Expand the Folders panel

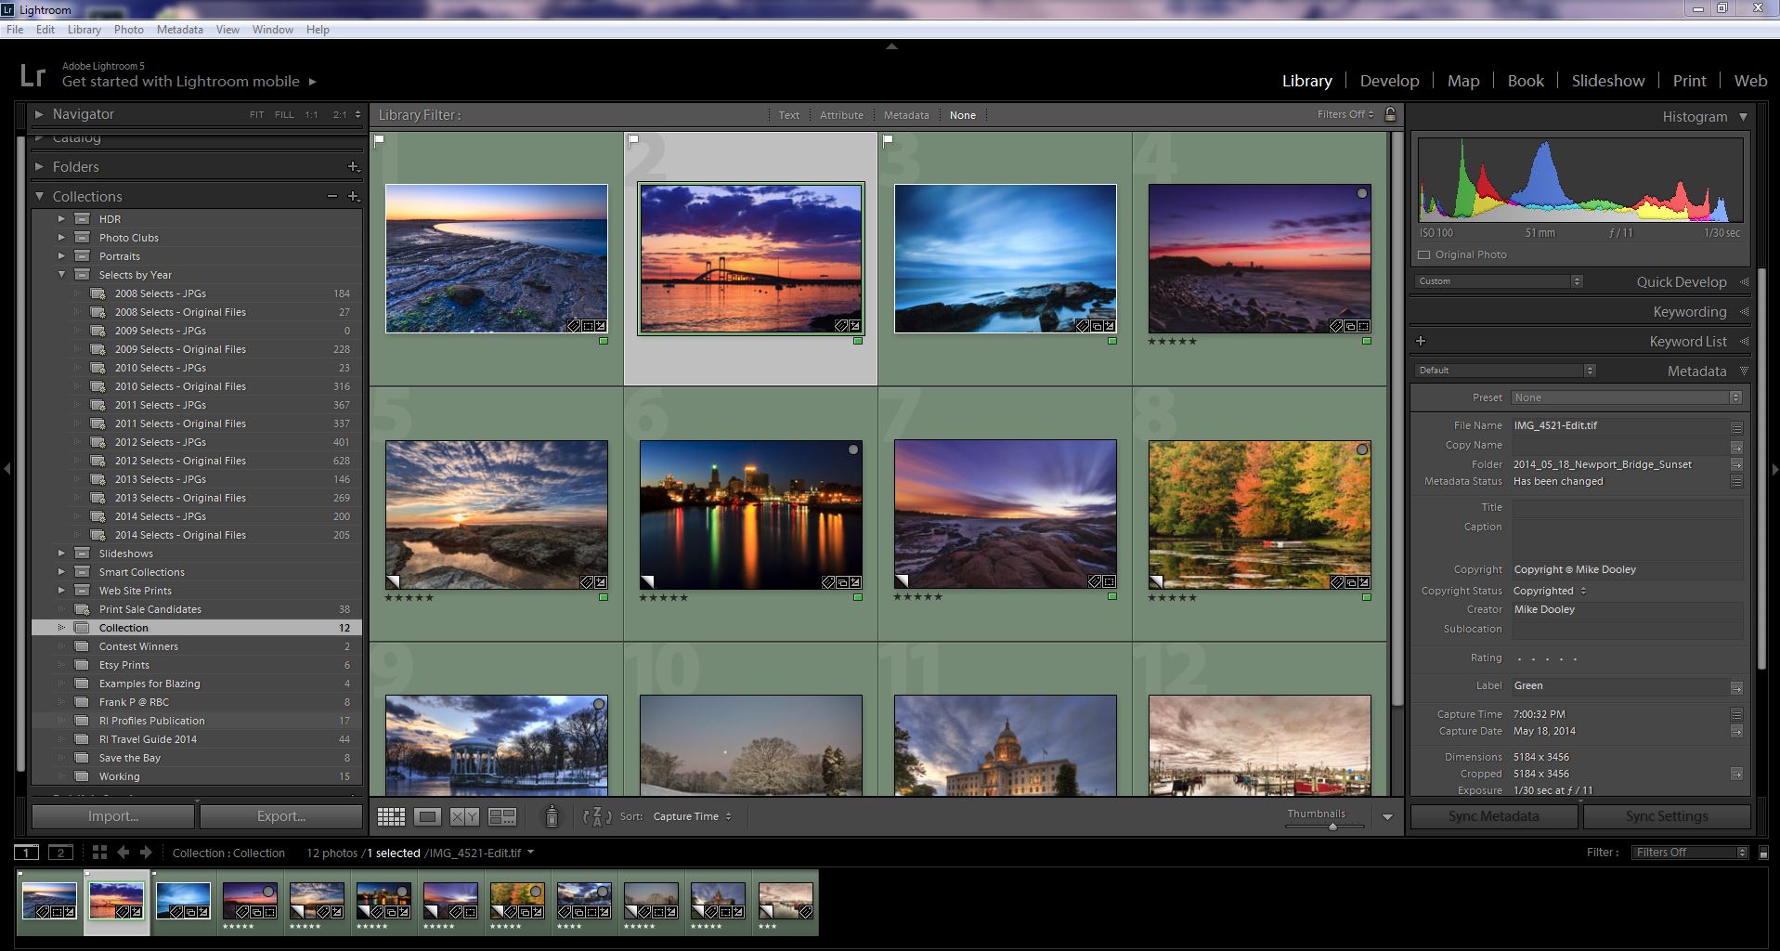[39, 166]
